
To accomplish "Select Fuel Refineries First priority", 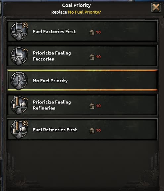I will 82,129.
